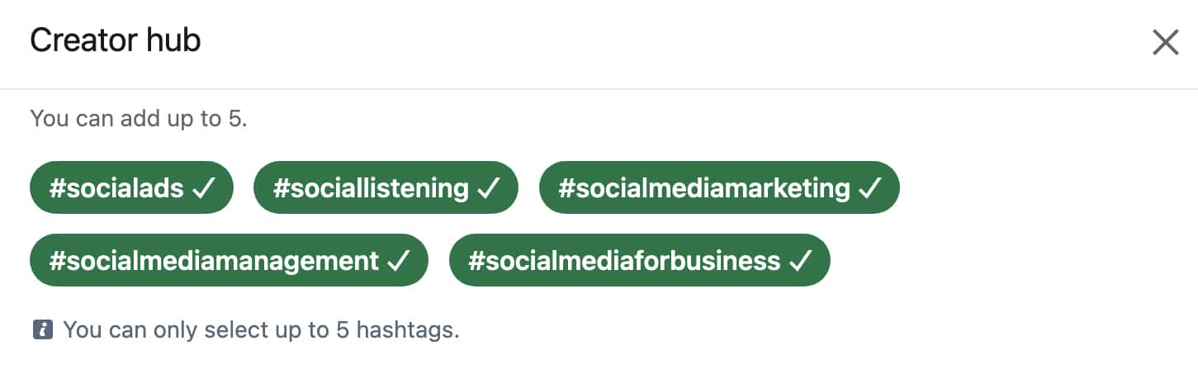Viewport: 1198px width, 374px height.
Task: Close the Creator hub dialog
Action: 1165,42
